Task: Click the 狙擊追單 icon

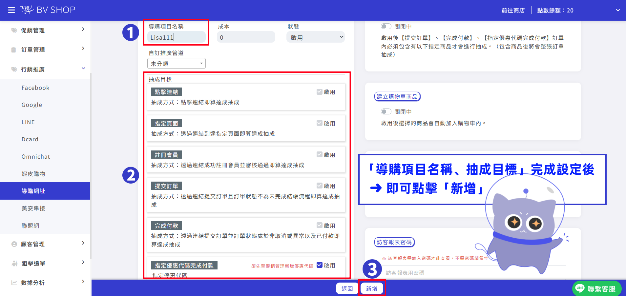Action: click(14, 263)
